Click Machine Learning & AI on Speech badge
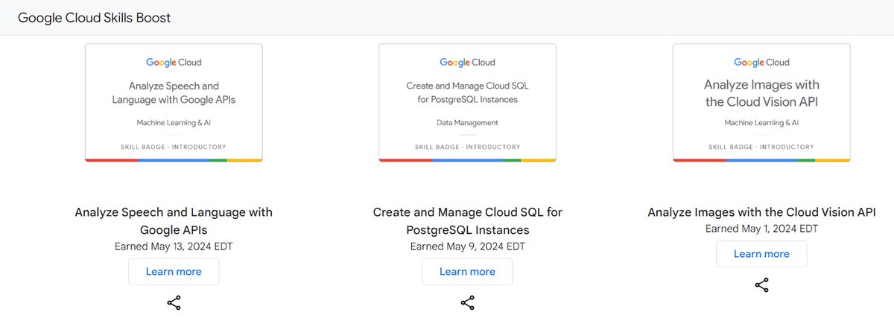The image size is (894, 321). 174,123
